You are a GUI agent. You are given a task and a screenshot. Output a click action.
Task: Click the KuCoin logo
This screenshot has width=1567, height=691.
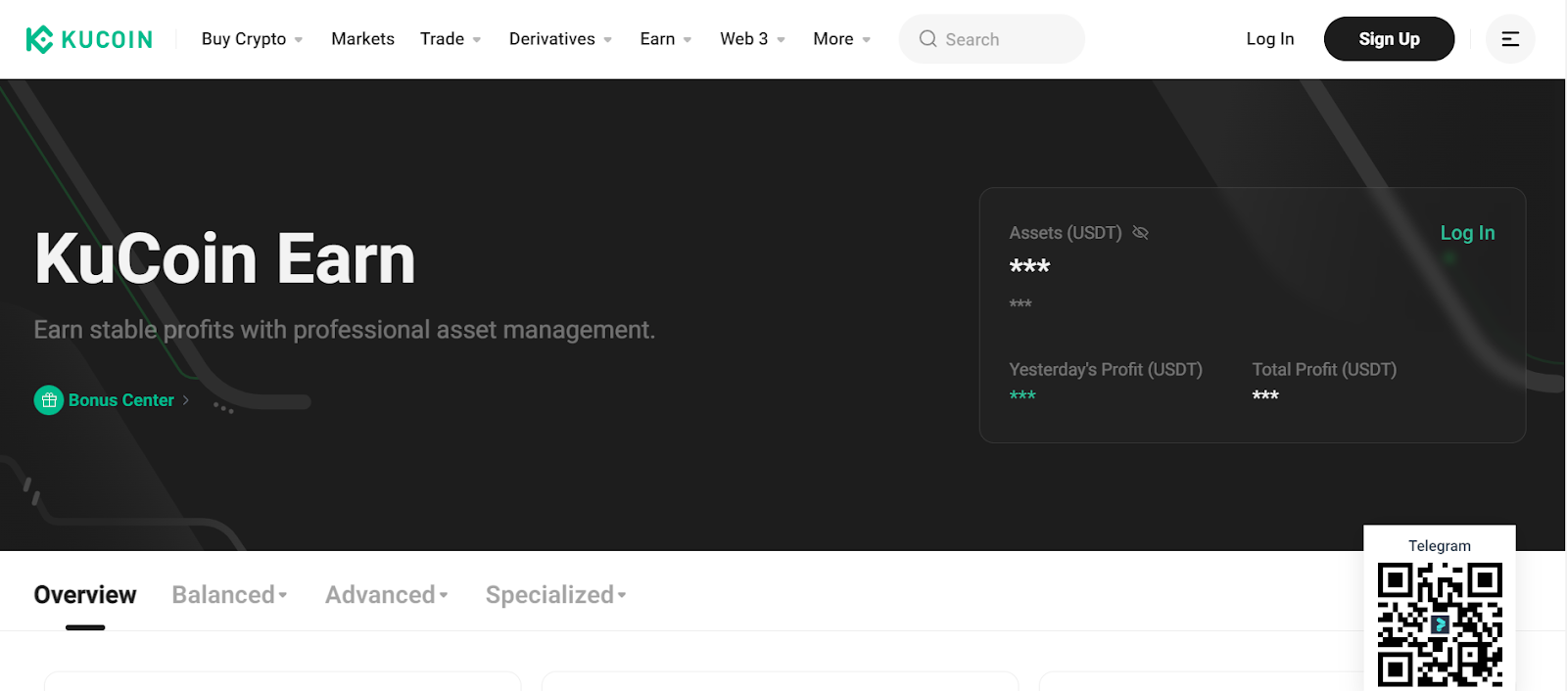coord(89,39)
